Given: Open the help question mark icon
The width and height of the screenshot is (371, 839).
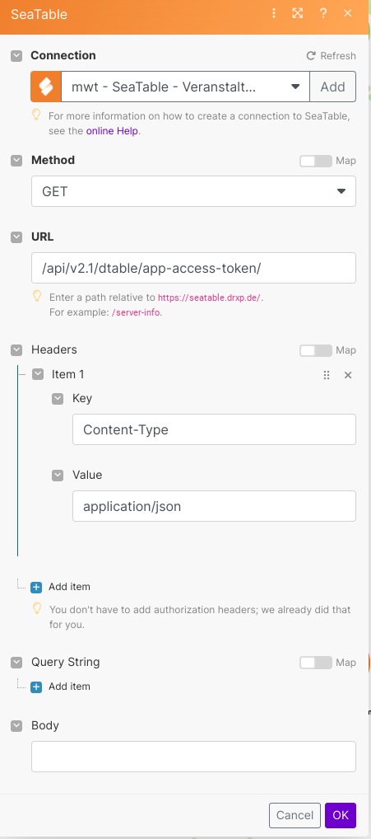Looking at the screenshot, I should [323, 13].
